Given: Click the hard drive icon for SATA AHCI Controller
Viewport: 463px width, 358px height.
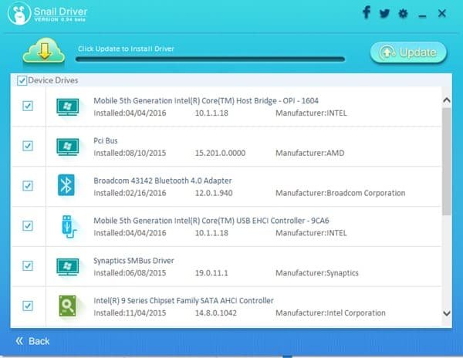Looking at the screenshot, I should coord(68,306).
